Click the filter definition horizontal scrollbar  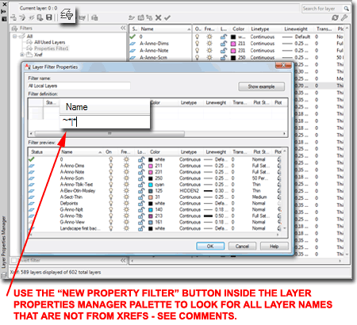[x=109, y=134]
